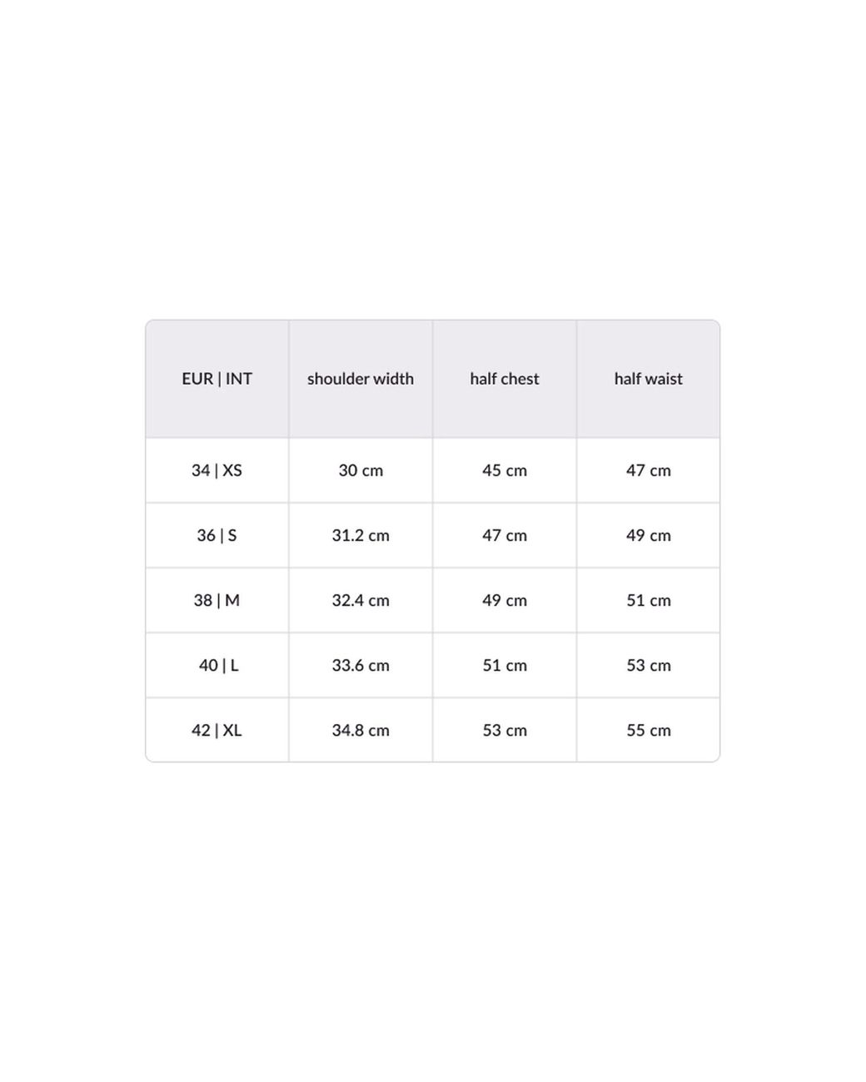Select the half waist header cell
This screenshot has height=1082, width=866.
(x=649, y=379)
